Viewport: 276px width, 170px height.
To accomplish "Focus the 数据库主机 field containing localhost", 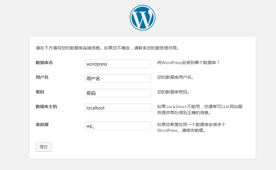I will tap(118, 108).
